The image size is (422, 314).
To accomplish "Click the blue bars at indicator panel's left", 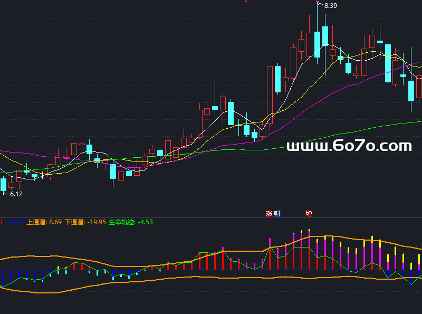I will (x=18, y=275).
